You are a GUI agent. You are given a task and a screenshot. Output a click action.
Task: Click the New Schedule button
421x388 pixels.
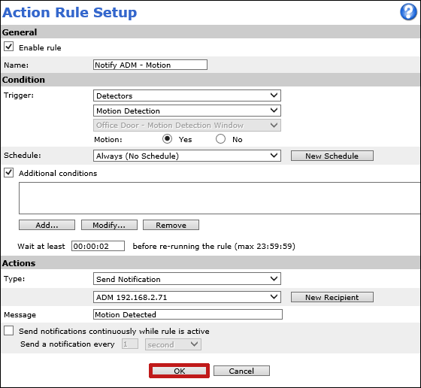(332, 156)
